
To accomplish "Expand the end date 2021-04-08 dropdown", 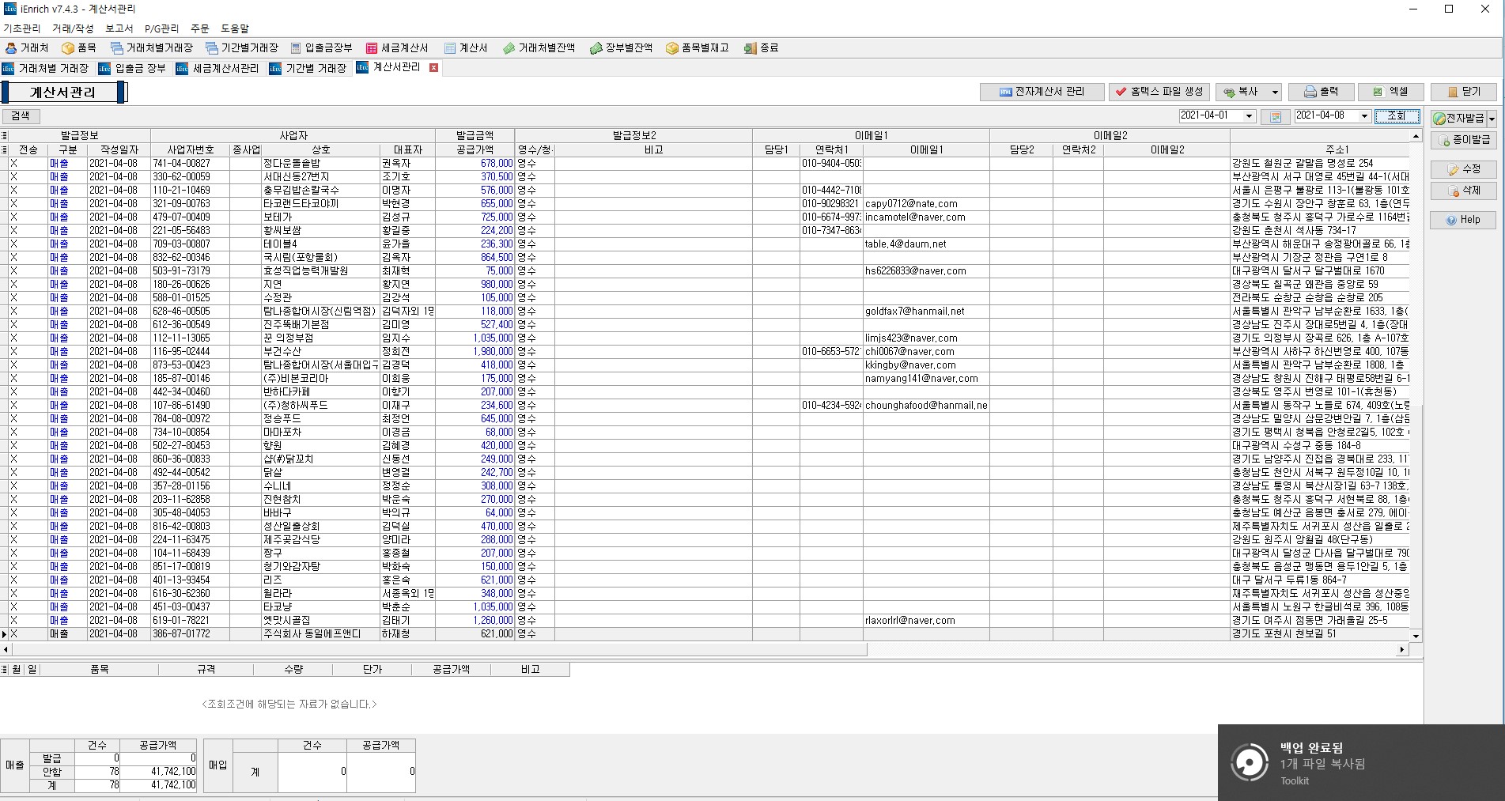I will (x=1363, y=116).
